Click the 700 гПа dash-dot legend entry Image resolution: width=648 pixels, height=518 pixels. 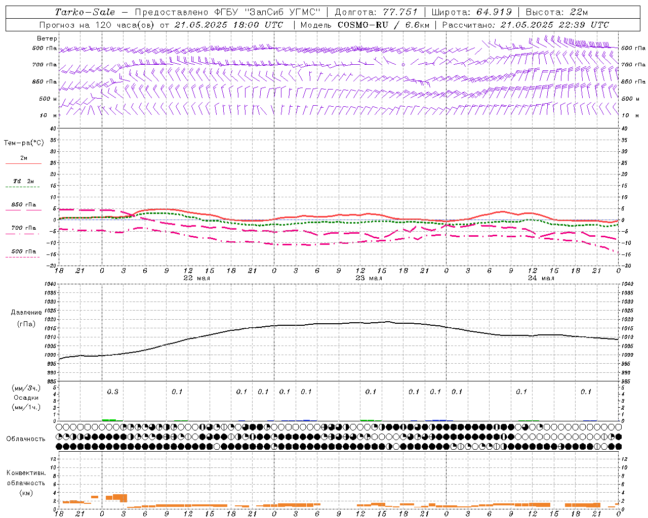point(24,228)
